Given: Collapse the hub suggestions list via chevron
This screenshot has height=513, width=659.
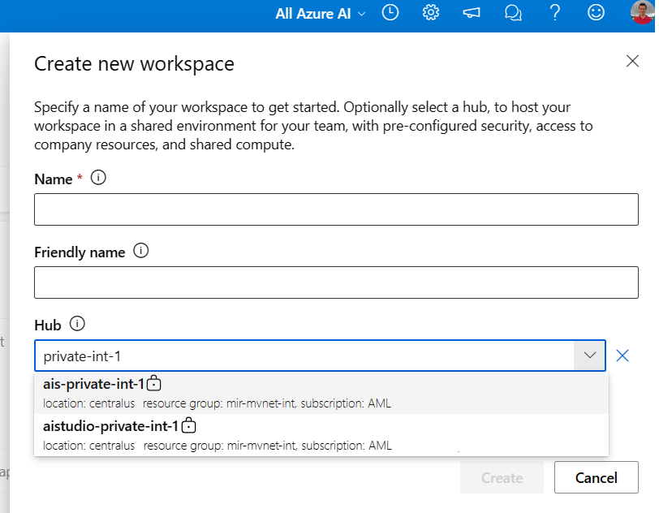Looking at the screenshot, I should [589, 355].
